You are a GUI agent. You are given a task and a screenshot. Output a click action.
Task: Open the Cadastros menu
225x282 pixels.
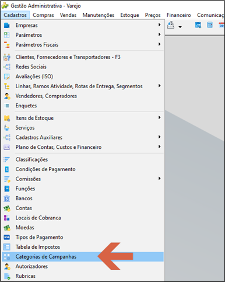15,15
